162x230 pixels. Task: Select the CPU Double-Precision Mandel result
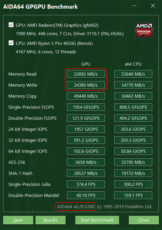[x=133, y=195]
